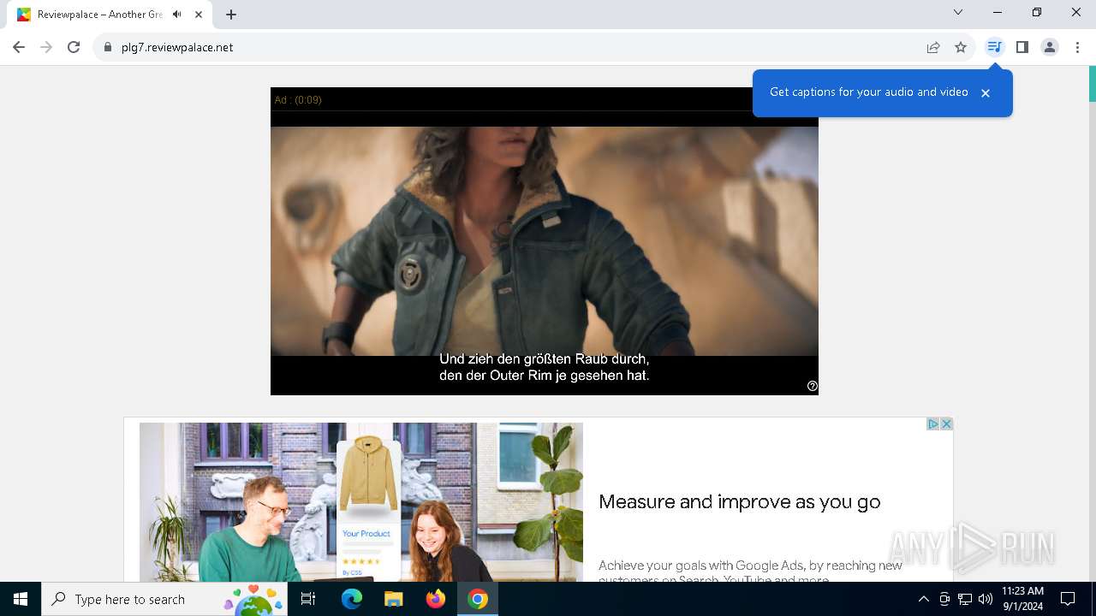Click the video ad help question icon

pos(813,386)
